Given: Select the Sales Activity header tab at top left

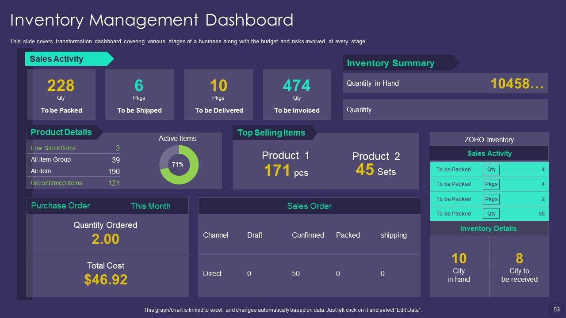Looking at the screenshot, I should 67,59.
